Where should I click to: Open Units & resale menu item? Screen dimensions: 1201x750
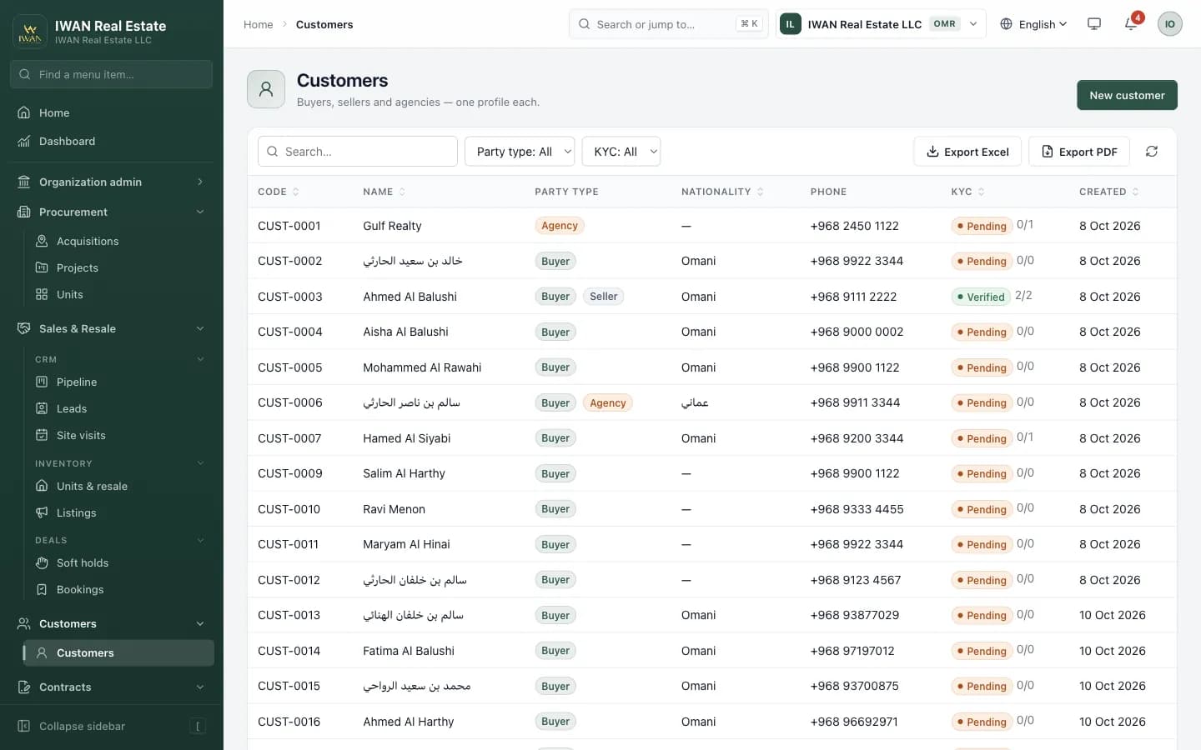click(120, 486)
